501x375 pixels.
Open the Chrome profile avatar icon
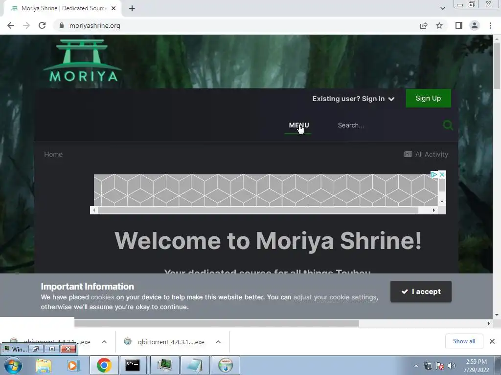tap(475, 25)
